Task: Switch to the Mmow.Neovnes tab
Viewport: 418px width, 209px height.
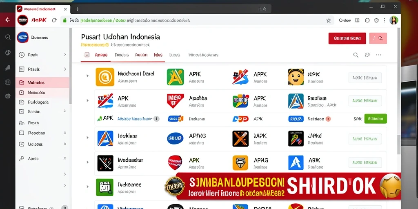Action: point(203,55)
